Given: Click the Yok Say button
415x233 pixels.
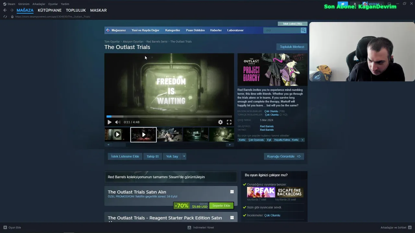Looking at the screenshot, I should [x=172, y=156].
